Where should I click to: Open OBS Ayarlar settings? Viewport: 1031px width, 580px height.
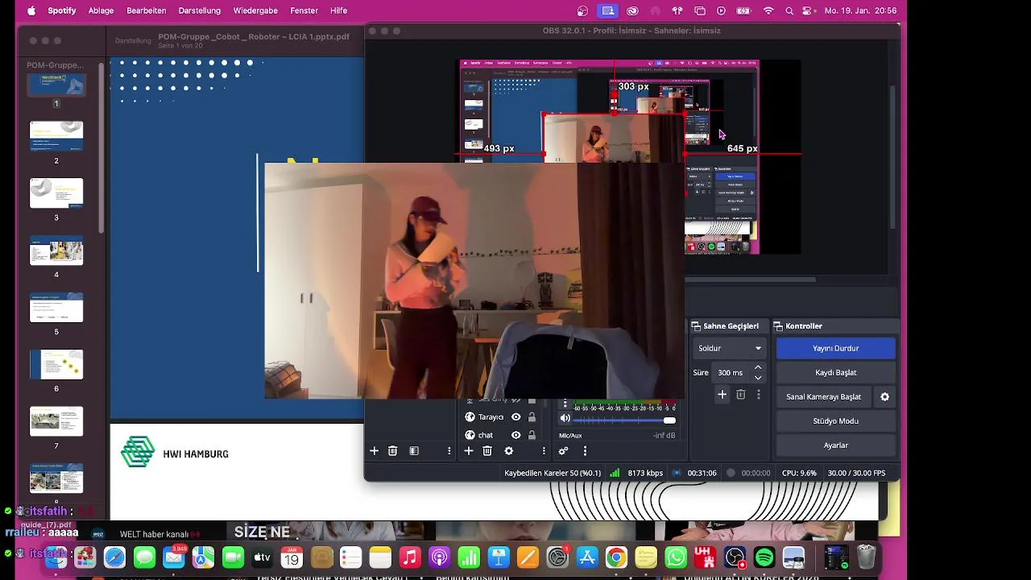pyautogui.click(x=835, y=445)
